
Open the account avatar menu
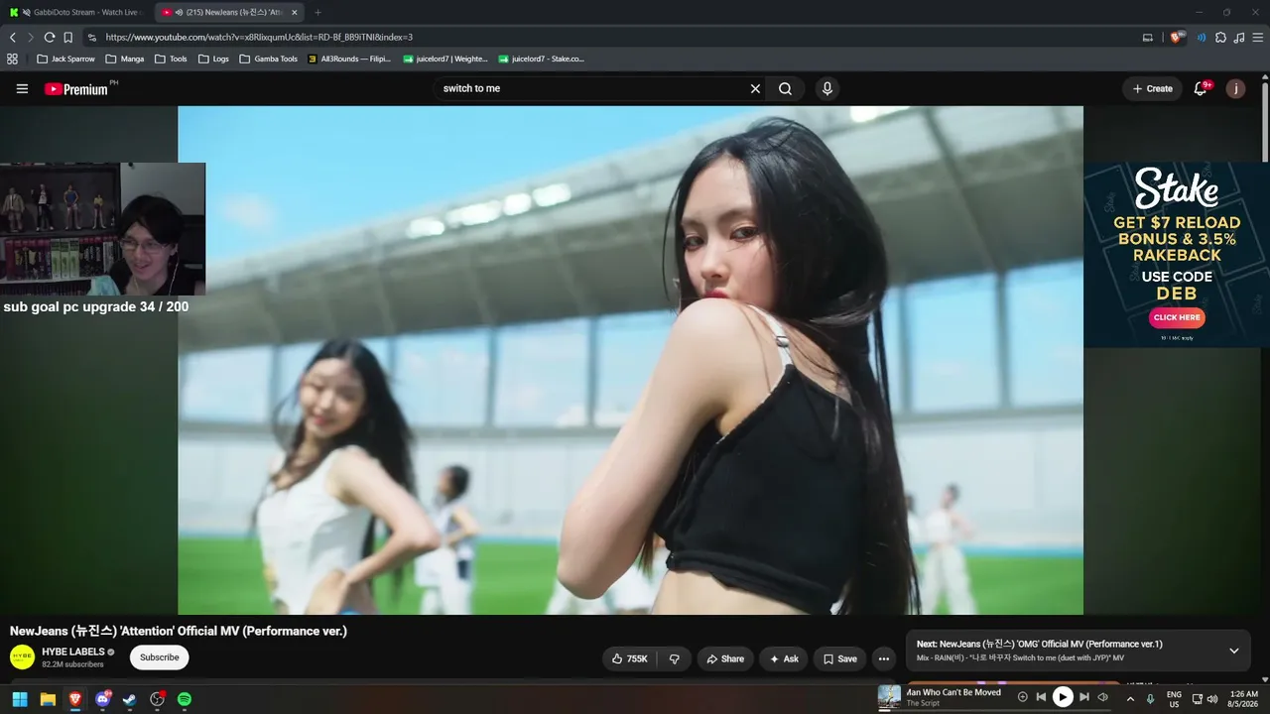[x=1235, y=89]
